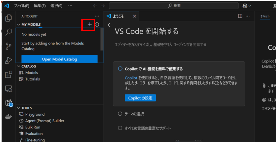276x142 pixels.
Task: Open Source Control view
Action: (9, 46)
